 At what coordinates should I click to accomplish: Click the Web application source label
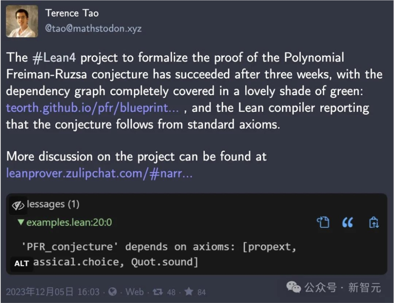click(134, 291)
